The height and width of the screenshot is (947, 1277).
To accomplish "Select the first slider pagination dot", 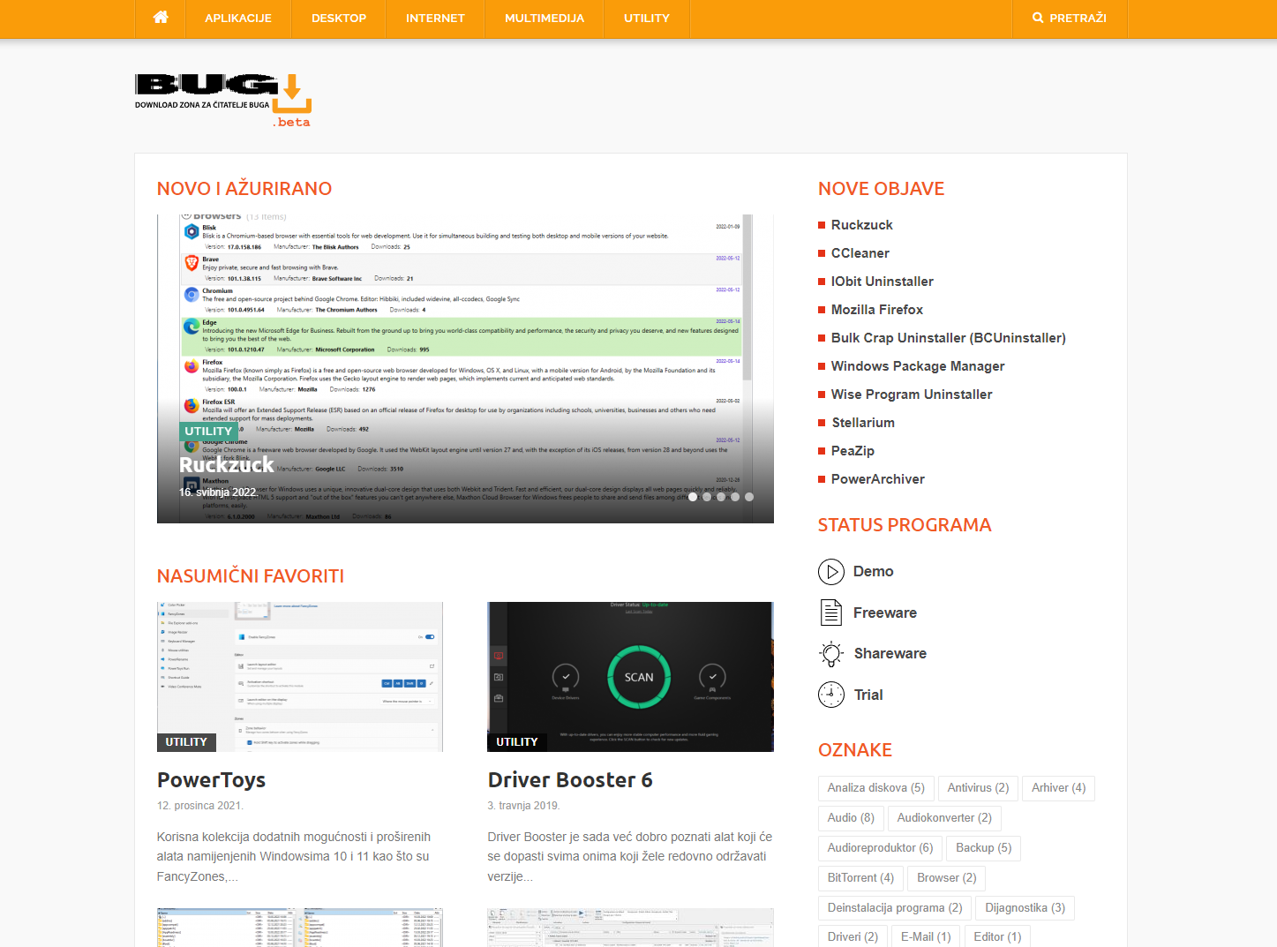I will (693, 497).
